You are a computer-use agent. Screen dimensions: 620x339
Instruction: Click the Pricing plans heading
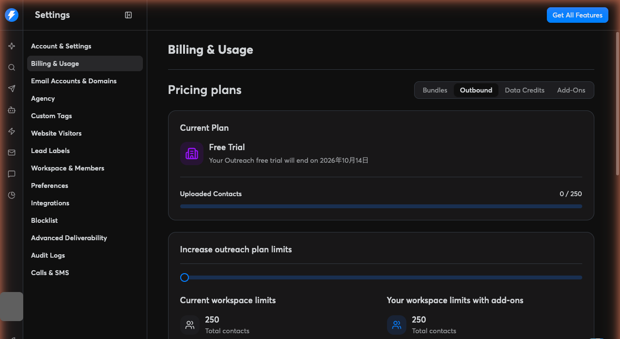pyautogui.click(x=205, y=90)
